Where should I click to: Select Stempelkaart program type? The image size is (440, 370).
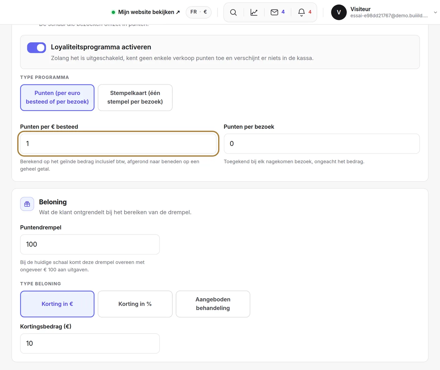tap(135, 98)
